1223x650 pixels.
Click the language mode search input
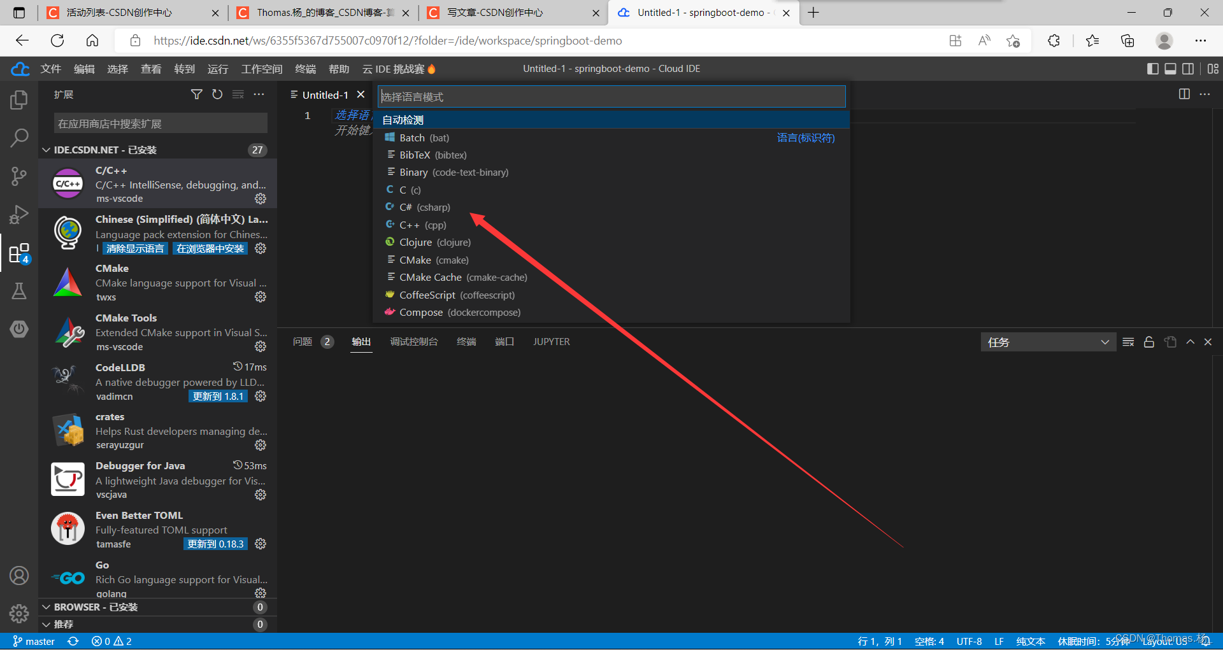coord(611,97)
